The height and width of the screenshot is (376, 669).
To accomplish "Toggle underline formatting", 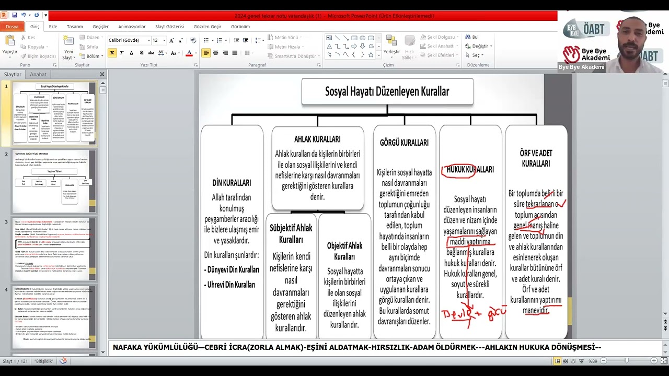I will pos(131,53).
